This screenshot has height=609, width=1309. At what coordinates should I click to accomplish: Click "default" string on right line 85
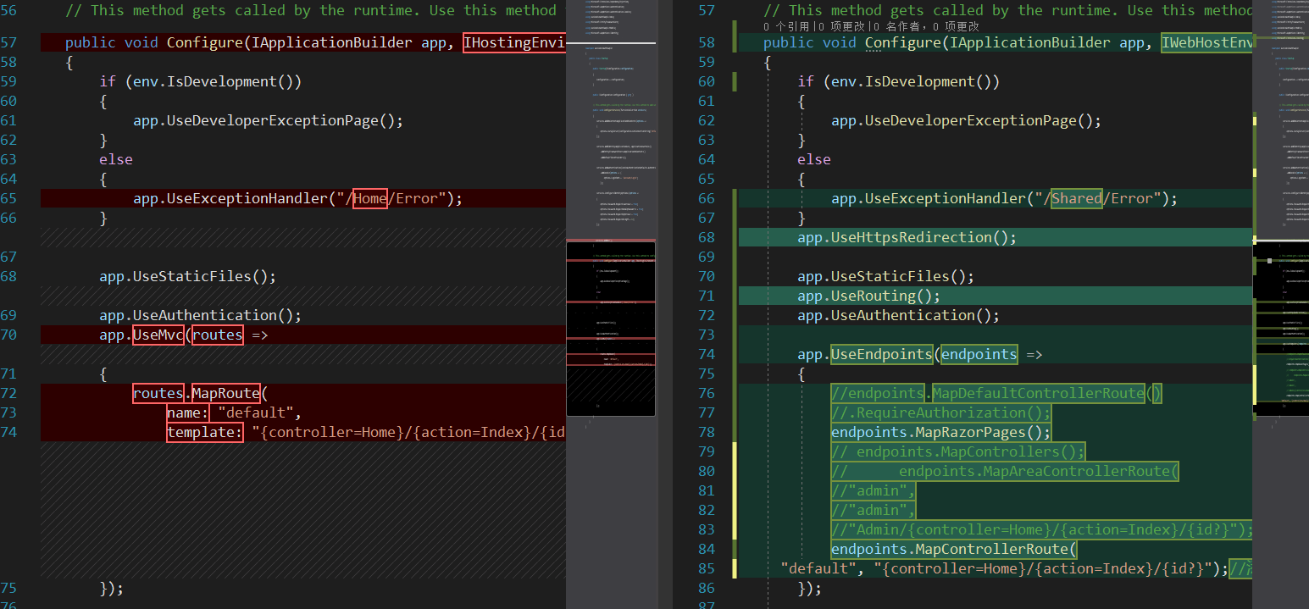point(818,568)
